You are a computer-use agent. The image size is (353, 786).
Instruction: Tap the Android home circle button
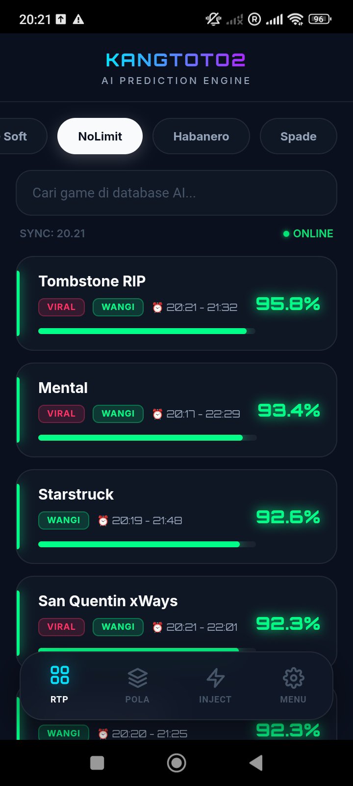[x=176, y=763]
